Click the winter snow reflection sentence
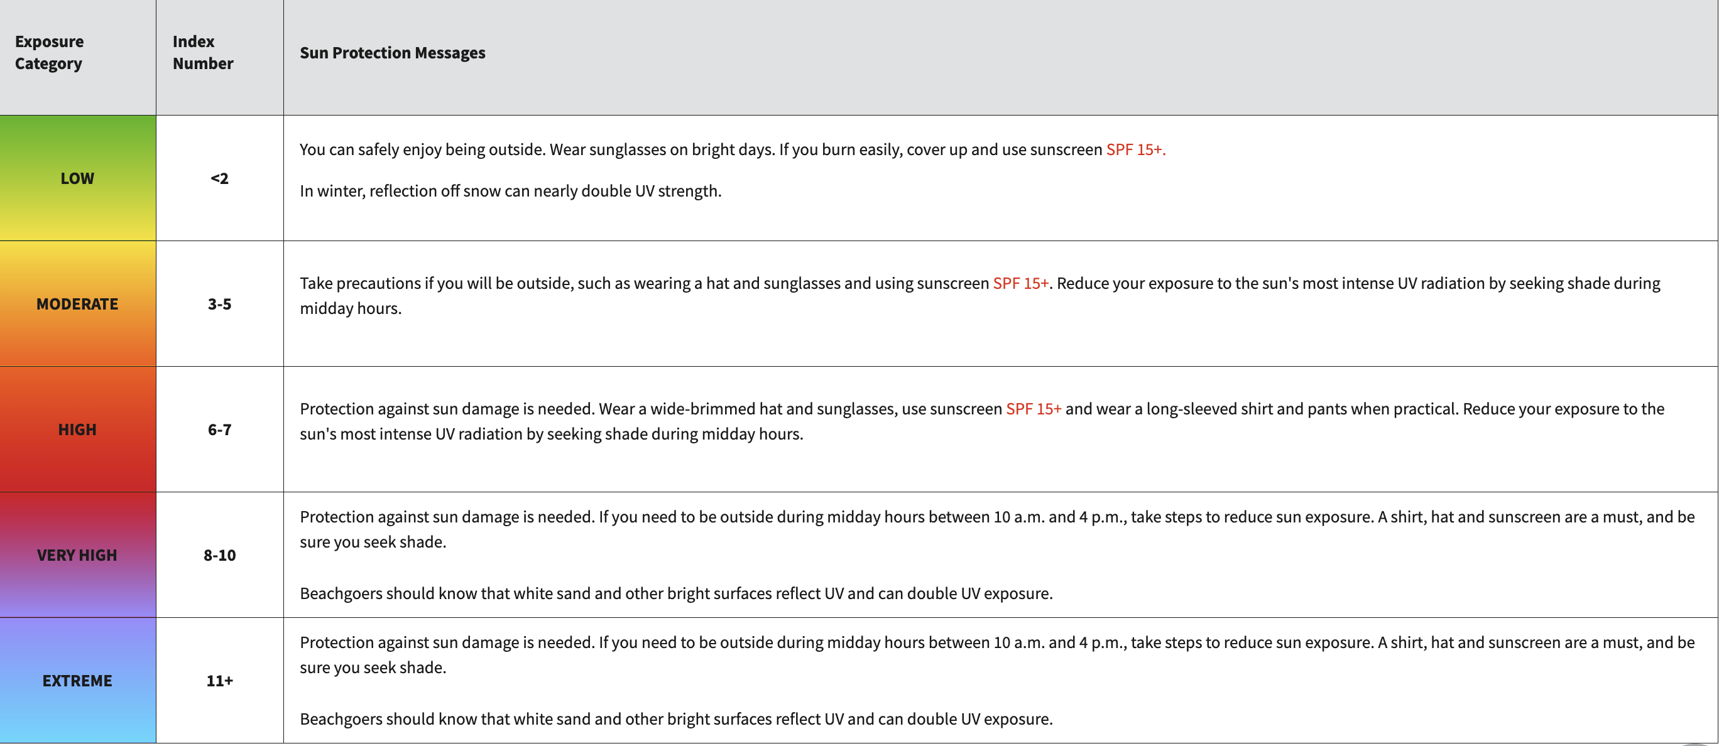1719x746 pixels. coord(511,191)
